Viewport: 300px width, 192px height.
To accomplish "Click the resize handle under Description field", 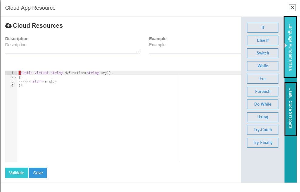I will point(138,52).
